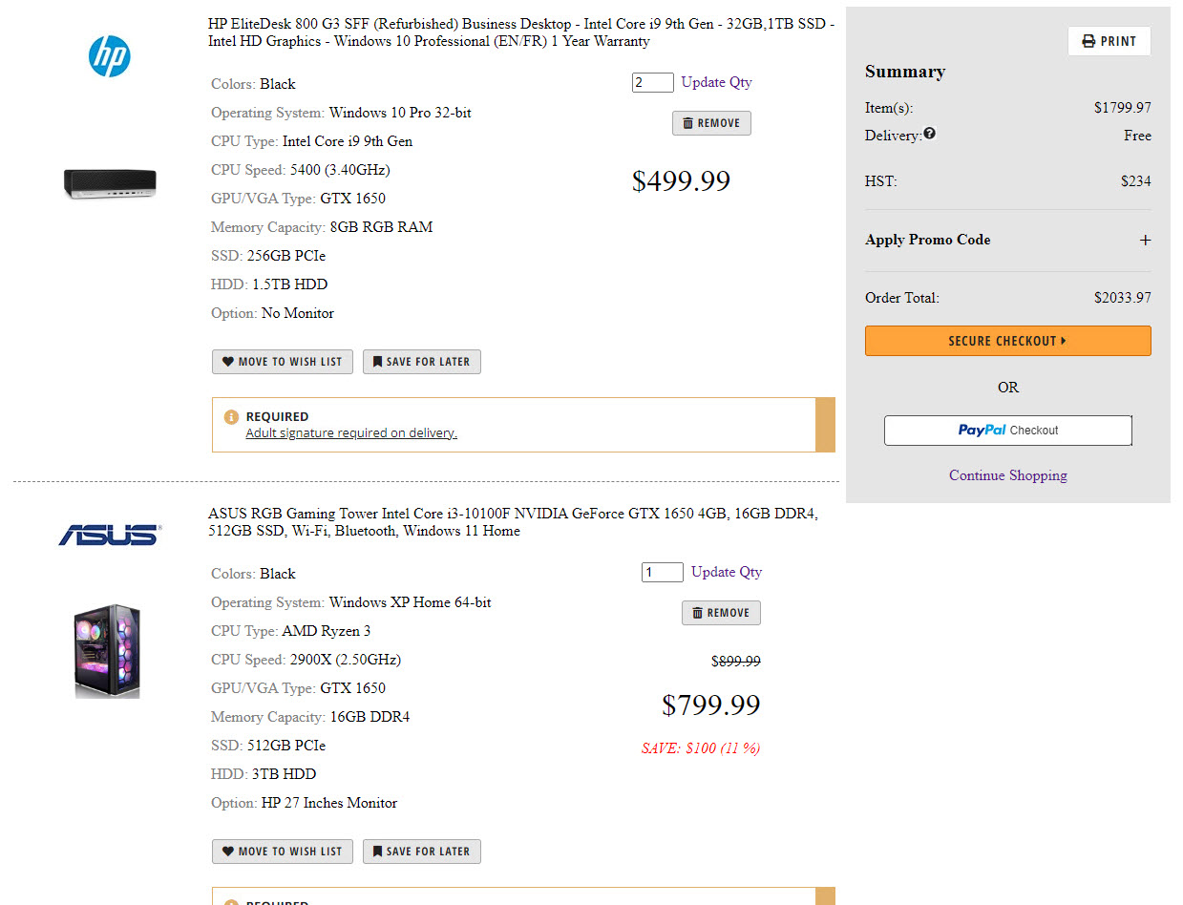Remove the ASUS Gaming Tower from cart

point(721,613)
